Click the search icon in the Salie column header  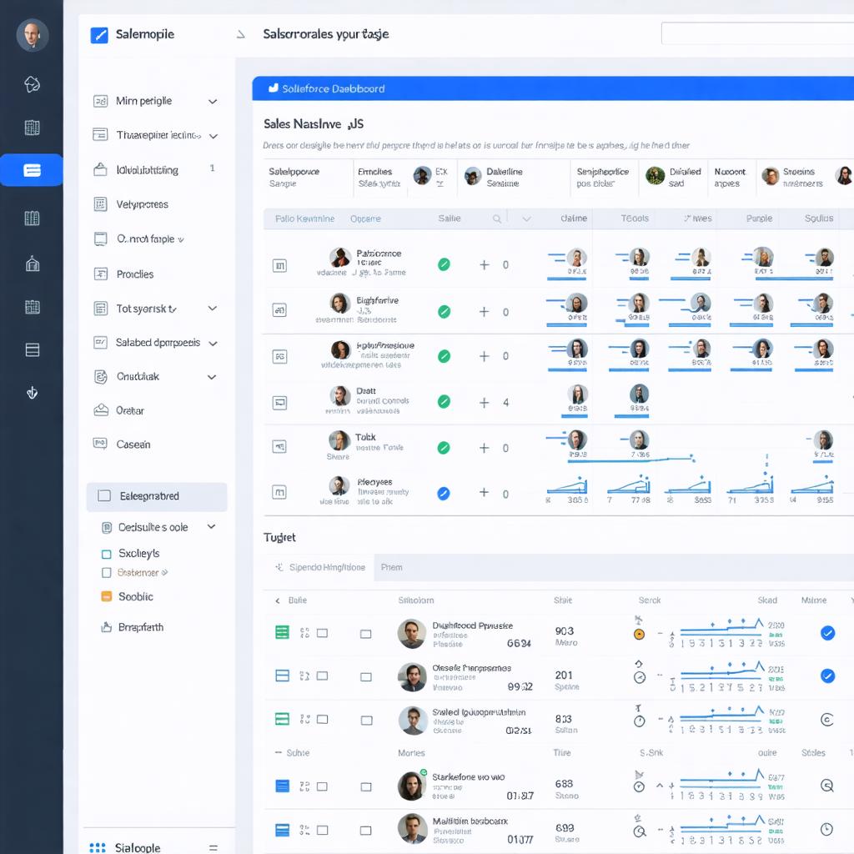497,219
